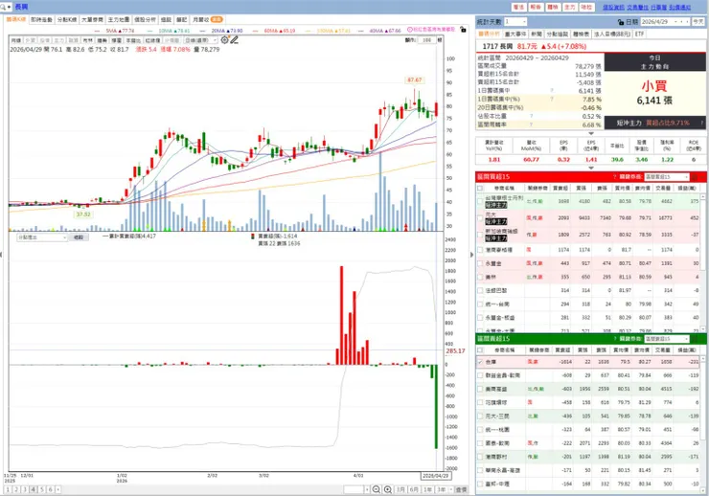
Task: Collapse right panel with splitter arrow
Action: pos(471,255)
